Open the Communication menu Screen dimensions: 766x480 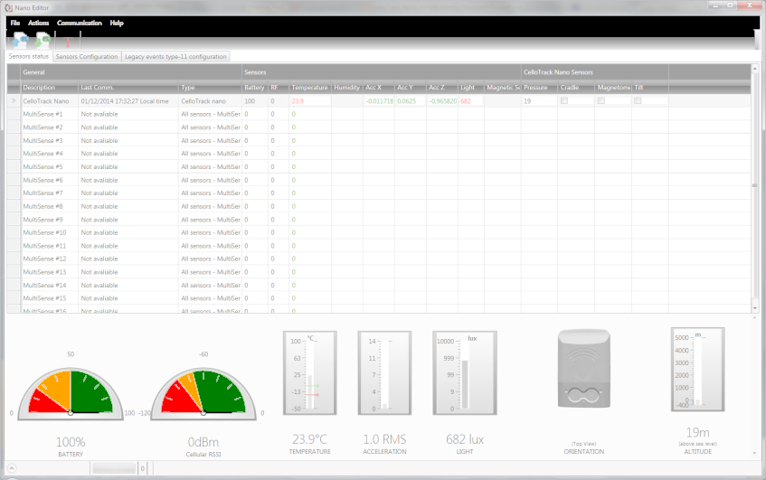(x=80, y=23)
